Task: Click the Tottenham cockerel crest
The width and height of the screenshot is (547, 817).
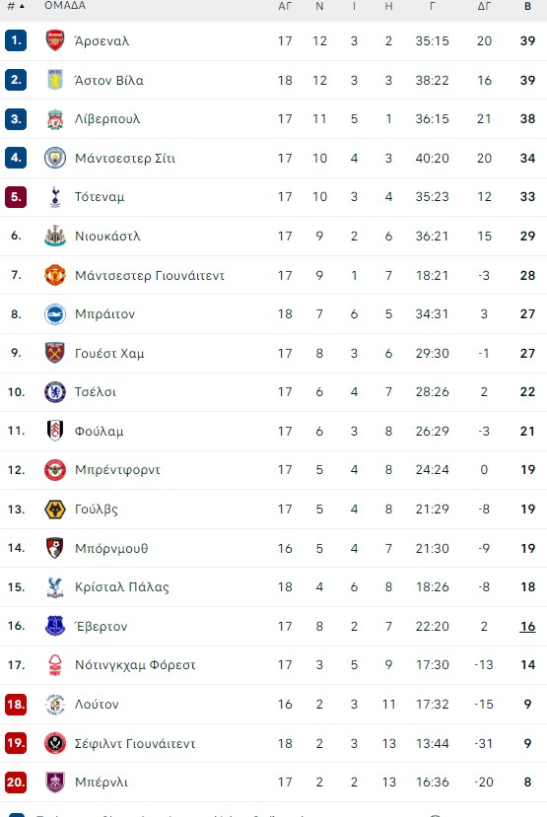Action: tap(55, 197)
